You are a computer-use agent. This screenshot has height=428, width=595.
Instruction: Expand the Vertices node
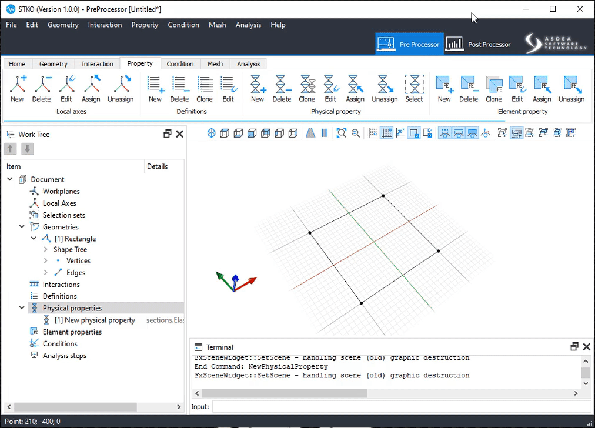45,260
